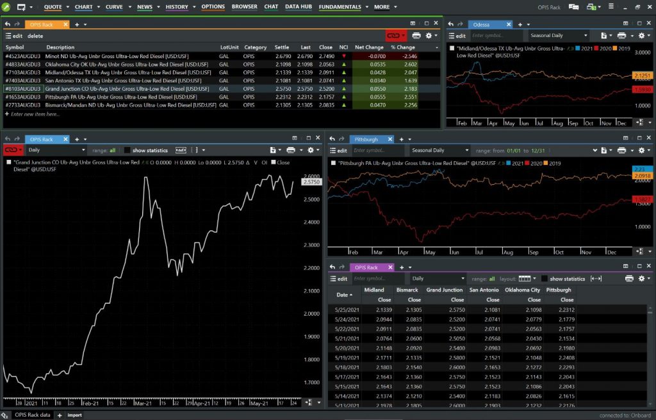Open the layout dropdown in the data table toolbar
The width and height of the screenshot is (656, 420).
(527, 279)
